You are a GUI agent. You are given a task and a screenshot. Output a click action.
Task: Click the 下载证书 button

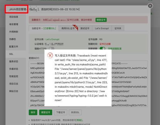pyautogui.click(x=60, y=112)
